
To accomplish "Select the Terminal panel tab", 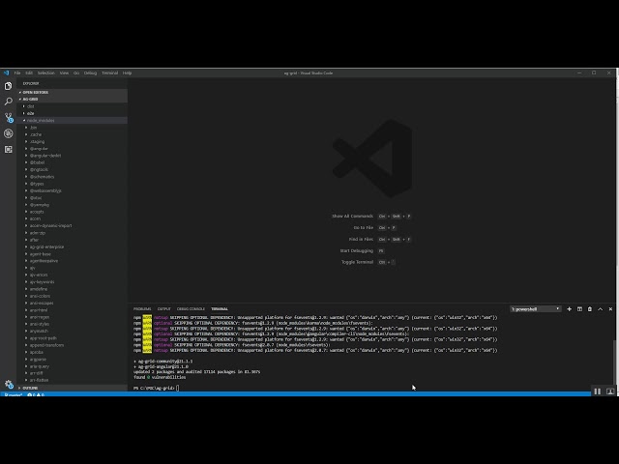I will [220, 309].
